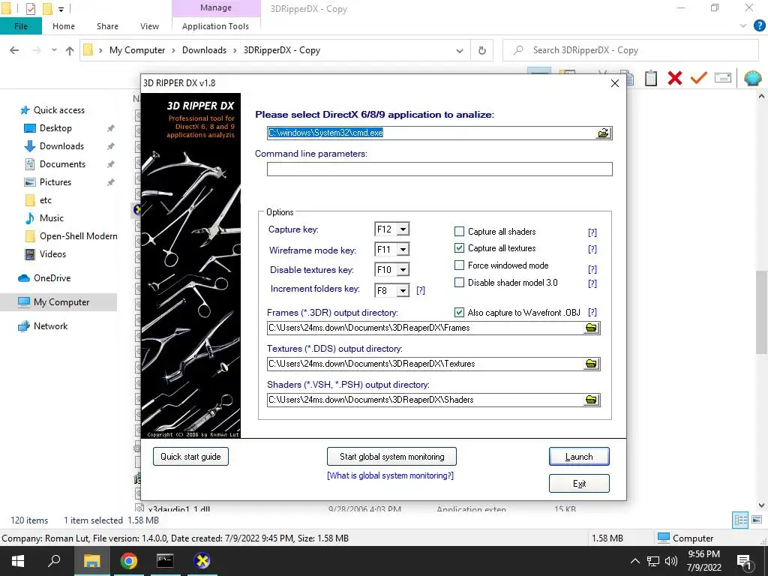Select Network in the navigation pane
Viewport: 768px width, 576px height.
pyautogui.click(x=50, y=326)
